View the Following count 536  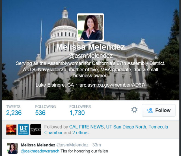[40, 113]
